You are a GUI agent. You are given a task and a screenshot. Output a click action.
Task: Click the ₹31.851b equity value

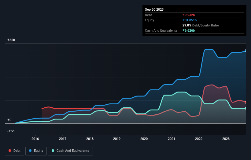coord(190,20)
